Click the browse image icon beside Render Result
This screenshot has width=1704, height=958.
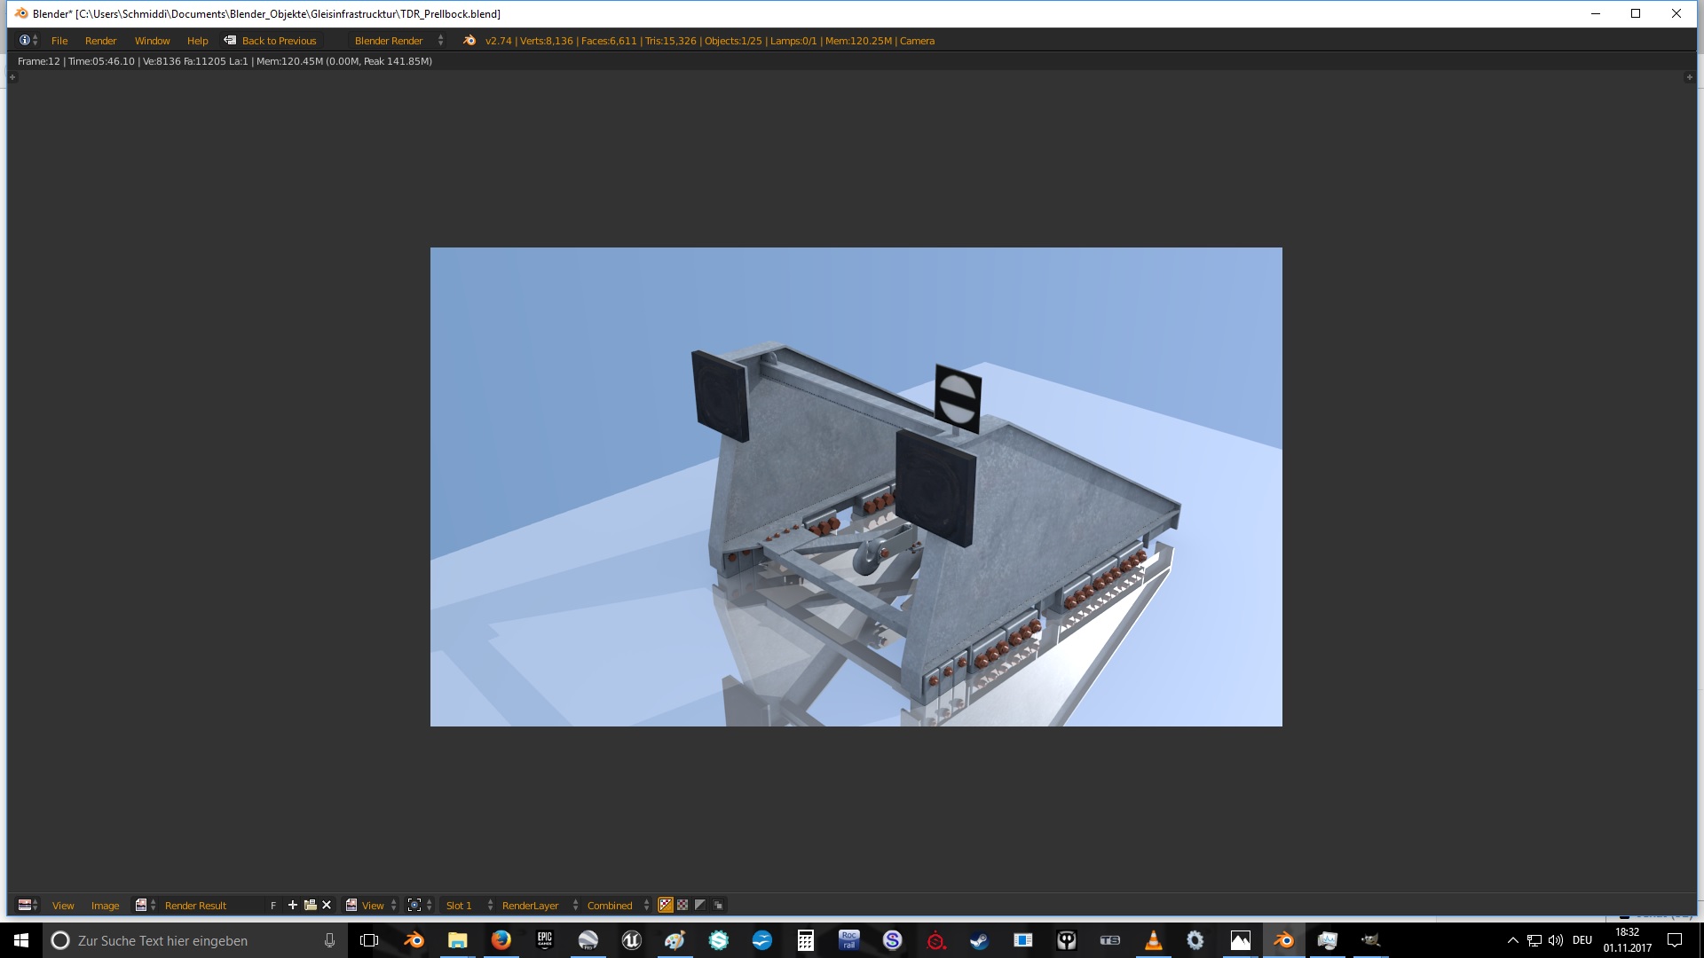(x=142, y=906)
